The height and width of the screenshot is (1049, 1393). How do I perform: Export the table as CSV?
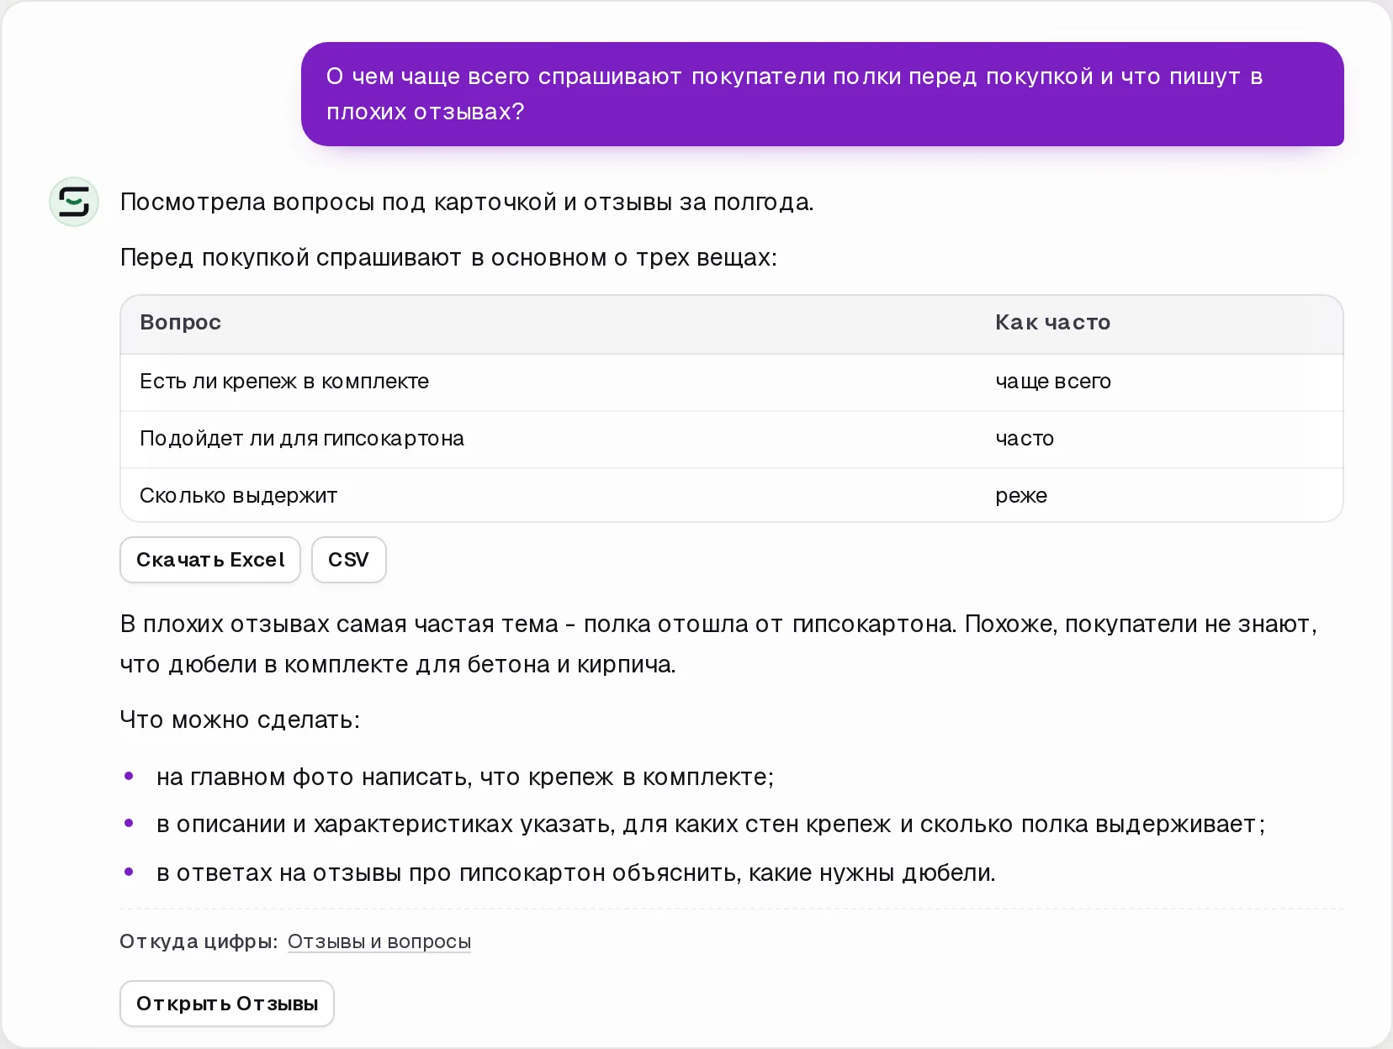click(348, 560)
